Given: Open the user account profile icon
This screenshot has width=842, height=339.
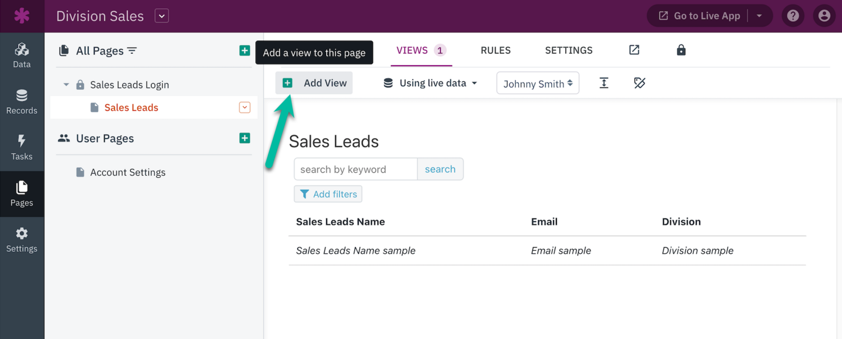Looking at the screenshot, I should coord(824,16).
